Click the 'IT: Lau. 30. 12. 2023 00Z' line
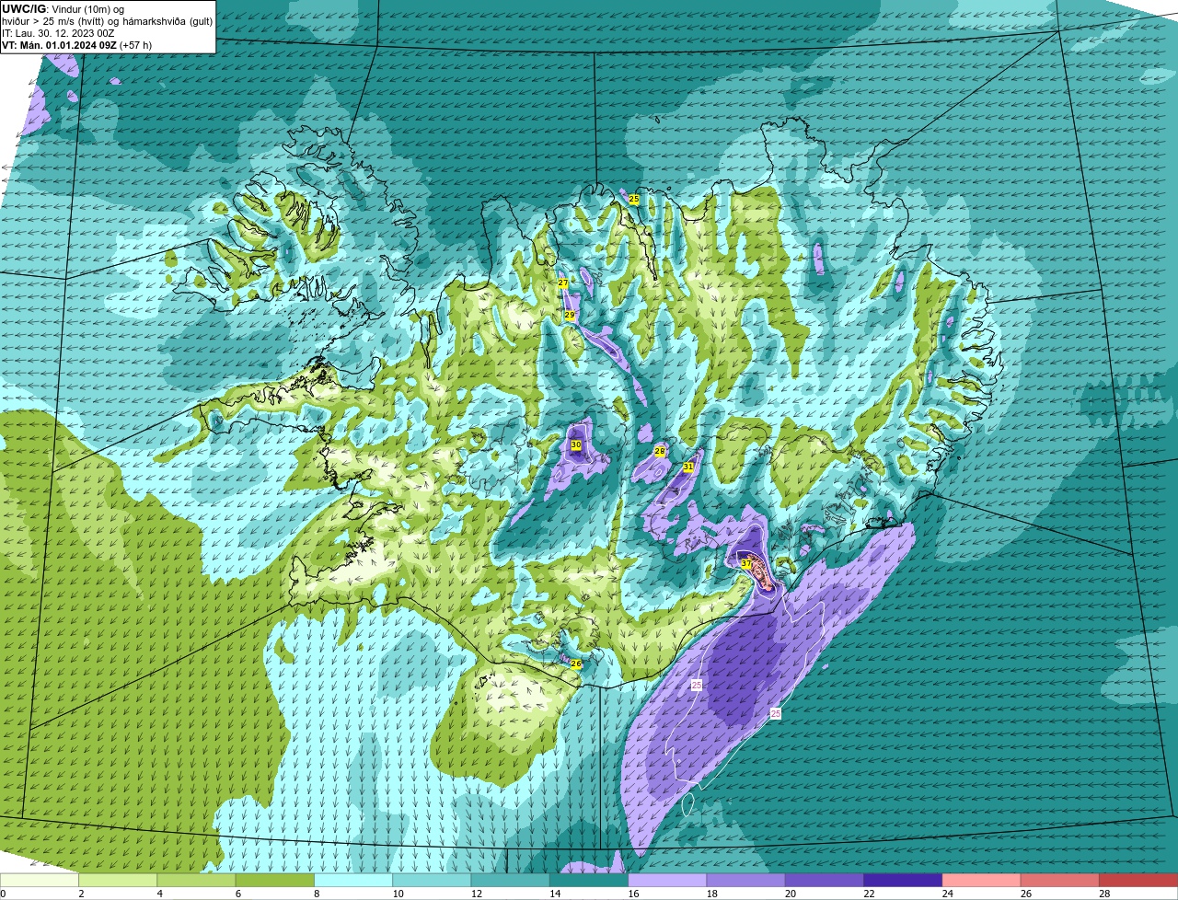The height and width of the screenshot is (900, 1178). coord(58,33)
